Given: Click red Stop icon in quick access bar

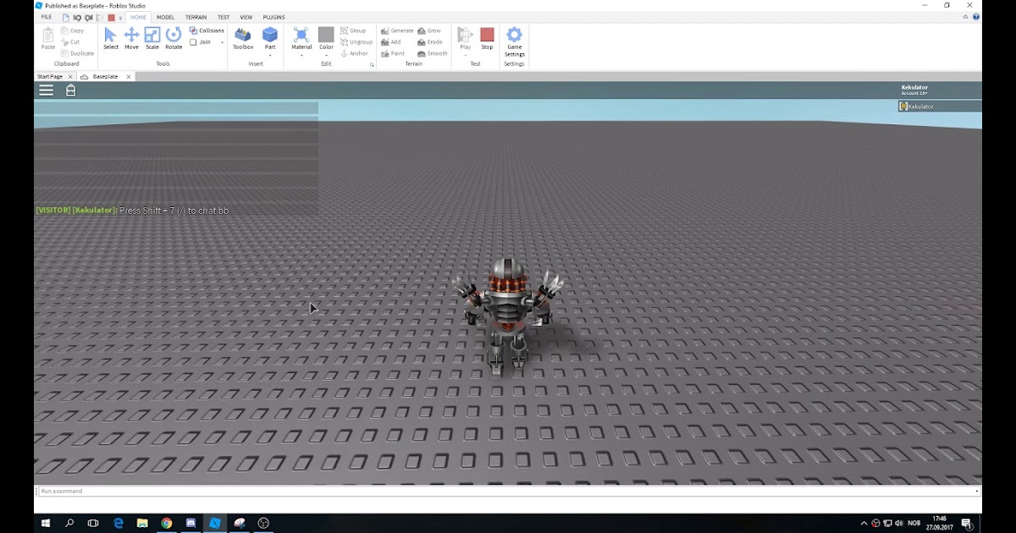Looking at the screenshot, I should [x=111, y=17].
